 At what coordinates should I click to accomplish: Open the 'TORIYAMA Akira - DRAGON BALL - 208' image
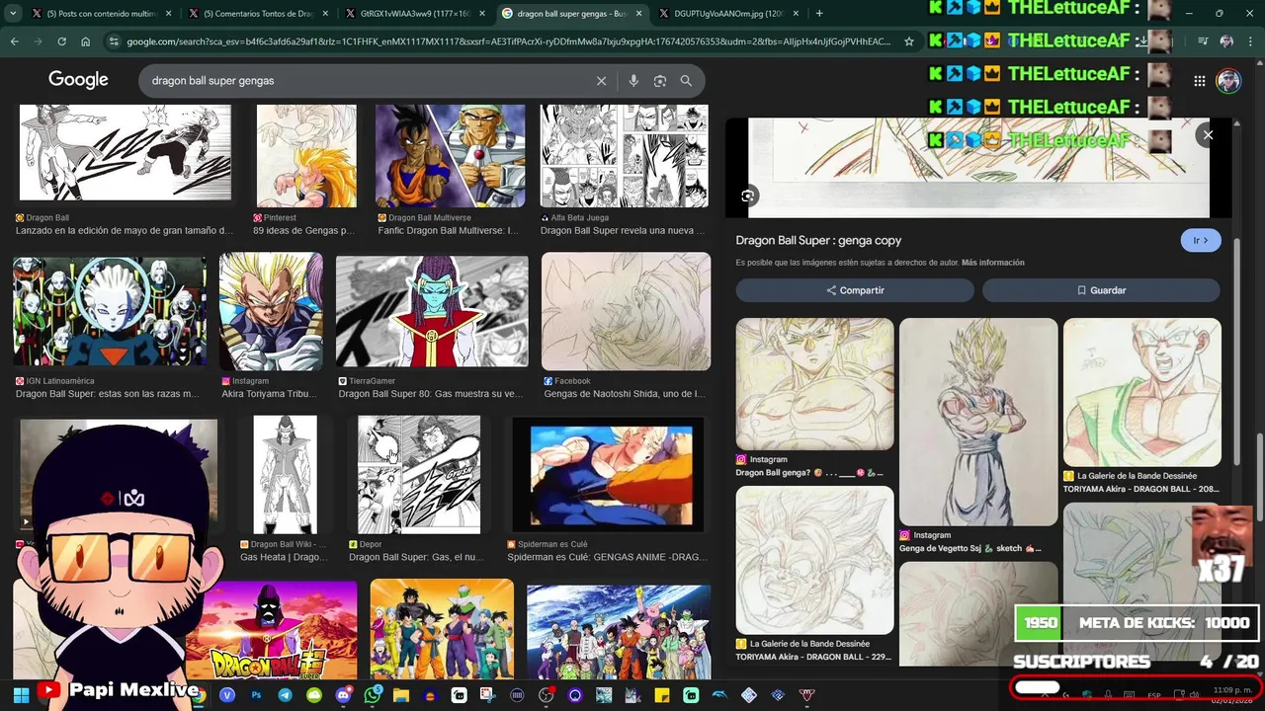[x=1141, y=392]
